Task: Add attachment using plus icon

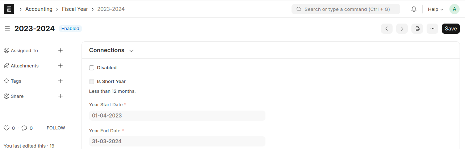Action: [60, 66]
